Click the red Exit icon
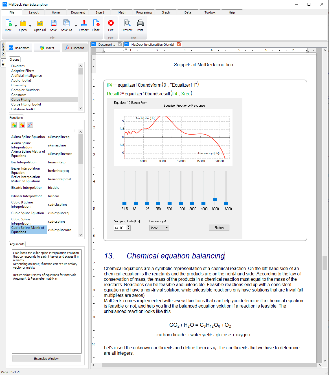 pyautogui.click(x=111, y=23)
